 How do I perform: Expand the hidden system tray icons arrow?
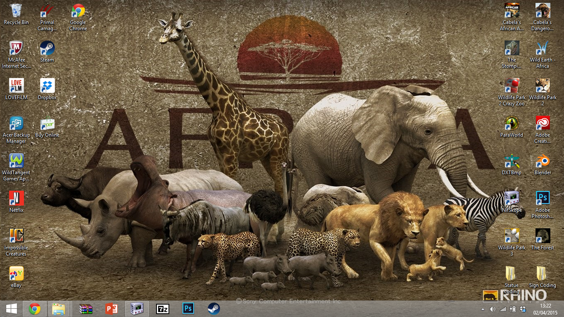tap(483, 309)
